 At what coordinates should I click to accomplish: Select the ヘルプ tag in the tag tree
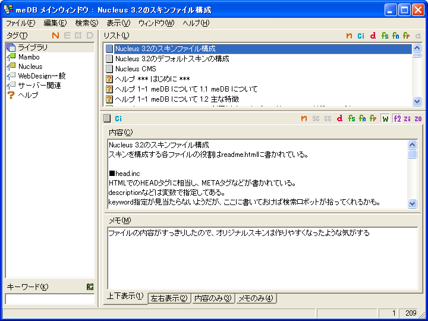point(28,95)
